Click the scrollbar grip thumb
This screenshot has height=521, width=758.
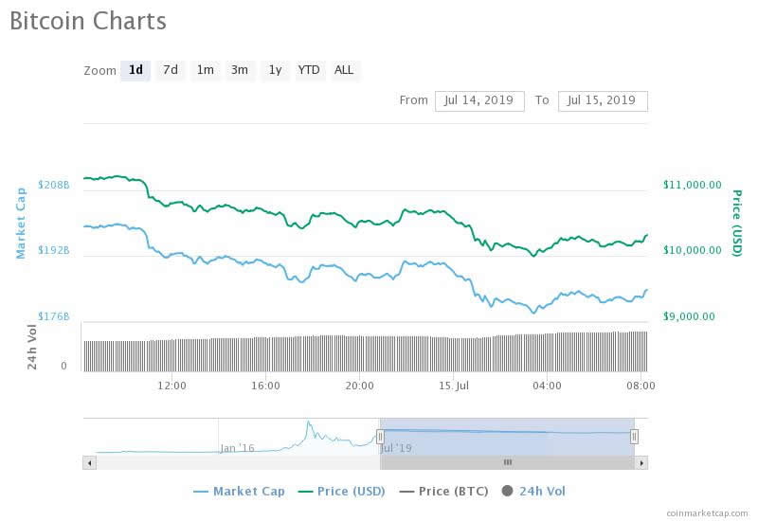507,462
